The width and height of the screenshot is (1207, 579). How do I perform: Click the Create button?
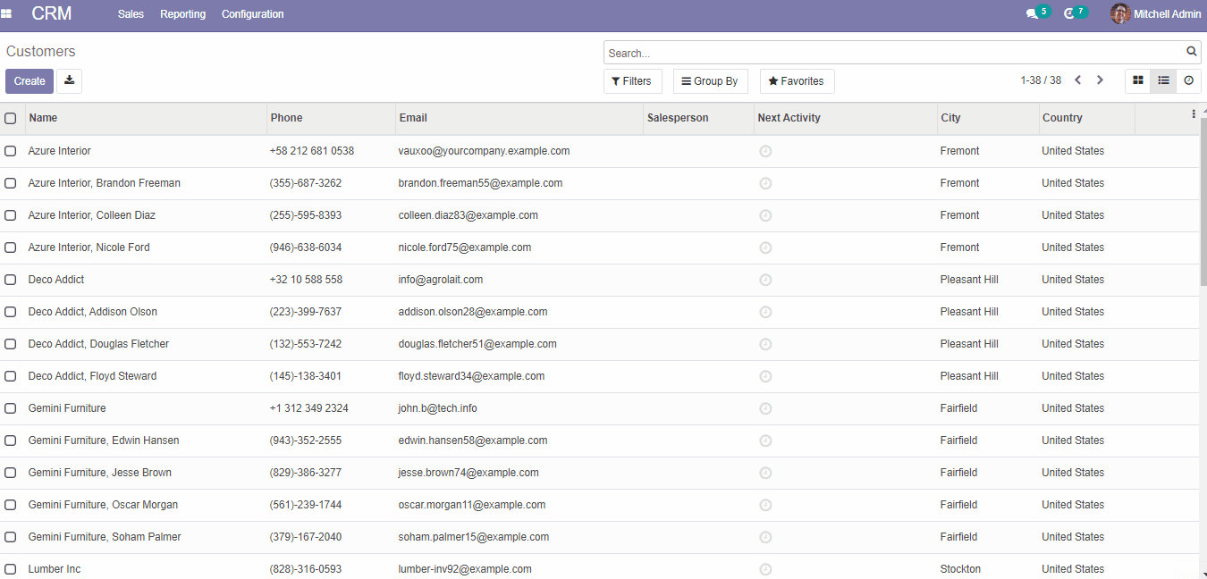click(x=30, y=81)
